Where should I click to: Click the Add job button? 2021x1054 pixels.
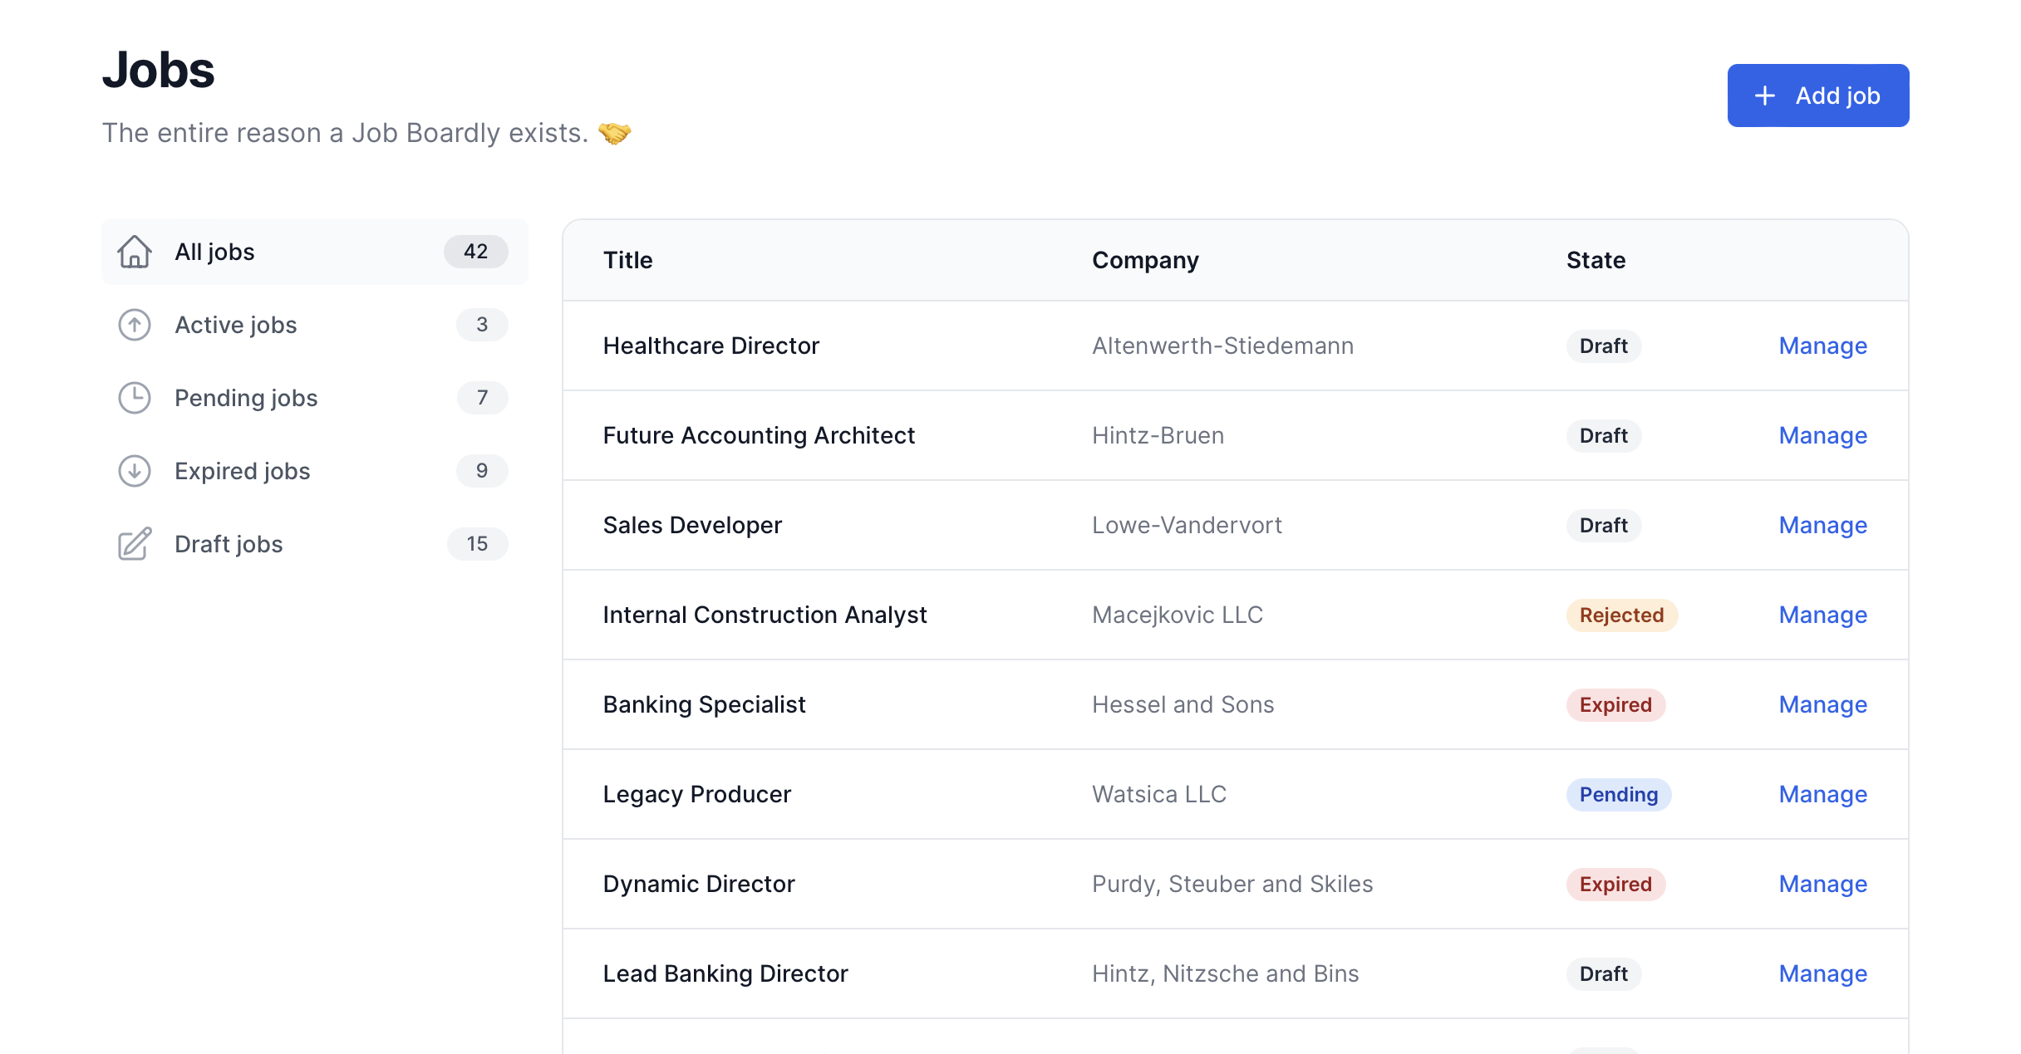pyautogui.click(x=1818, y=96)
